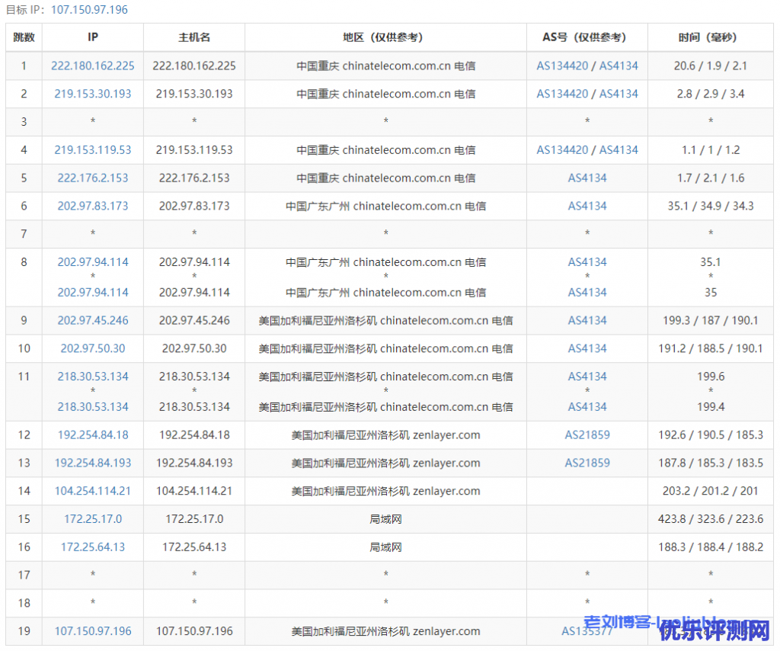Click the 172.25.64.13 IP link in hop 16
780x651 pixels.
[x=93, y=547]
